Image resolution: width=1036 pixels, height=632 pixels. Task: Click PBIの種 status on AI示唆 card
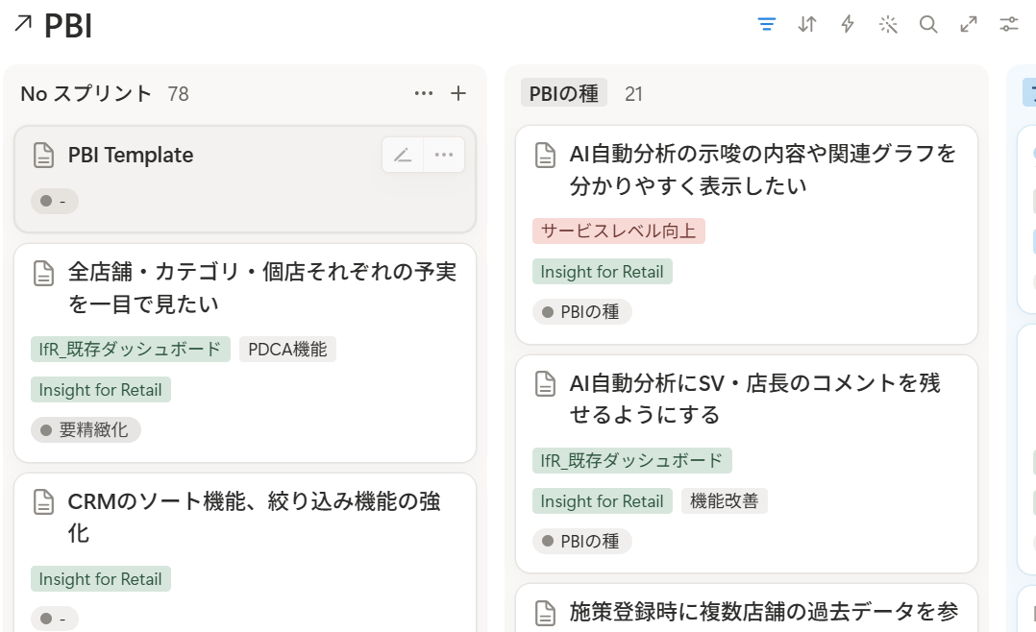coord(582,312)
